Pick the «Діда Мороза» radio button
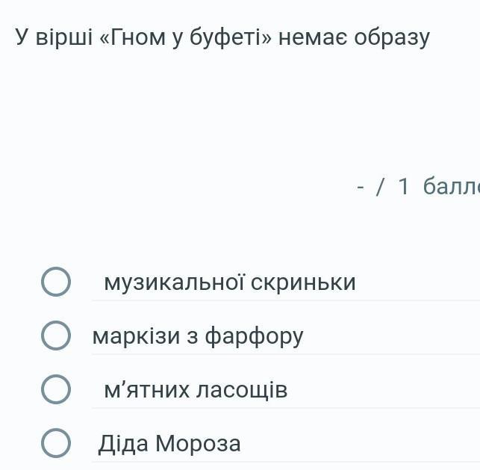480x470 pixels. point(56,444)
